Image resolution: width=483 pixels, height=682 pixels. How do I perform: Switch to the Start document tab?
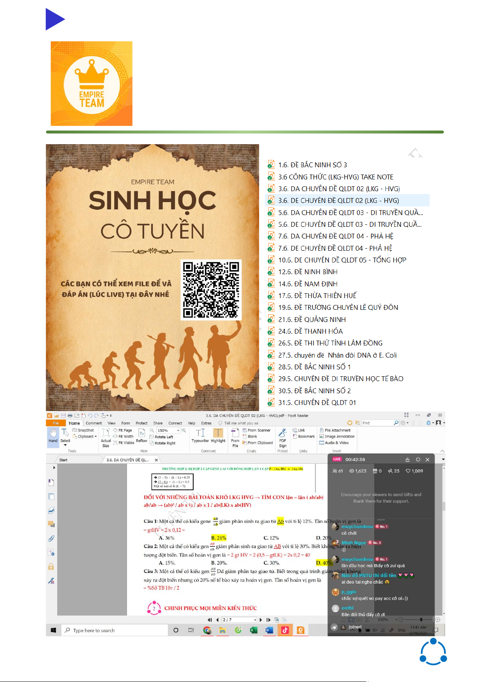pos(64,460)
